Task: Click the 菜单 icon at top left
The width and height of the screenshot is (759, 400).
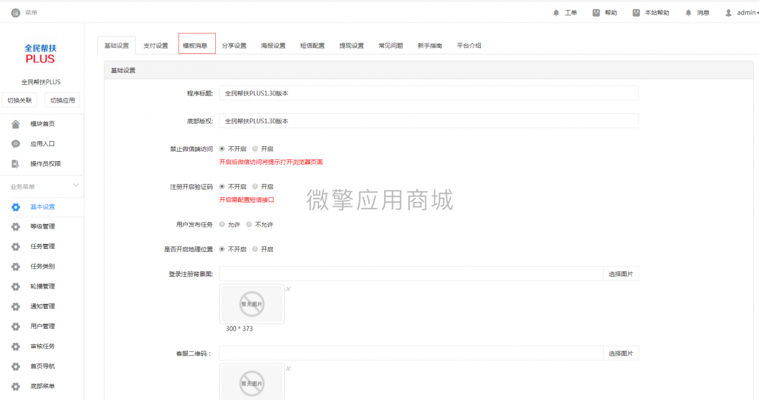Action: [x=15, y=12]
